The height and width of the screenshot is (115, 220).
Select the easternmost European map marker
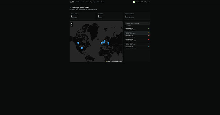(108, 43)
